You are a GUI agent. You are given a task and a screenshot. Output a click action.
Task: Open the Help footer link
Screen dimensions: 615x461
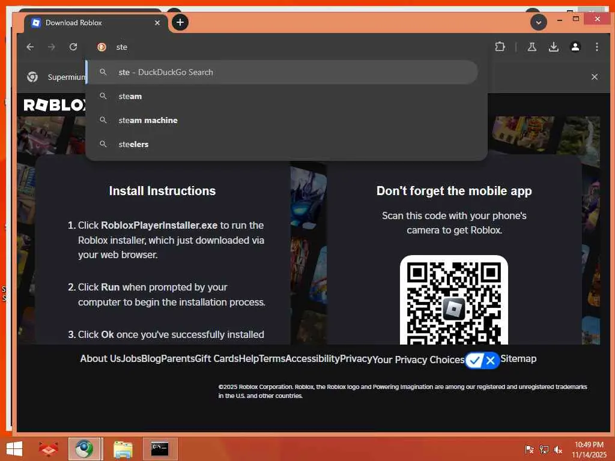249,359
